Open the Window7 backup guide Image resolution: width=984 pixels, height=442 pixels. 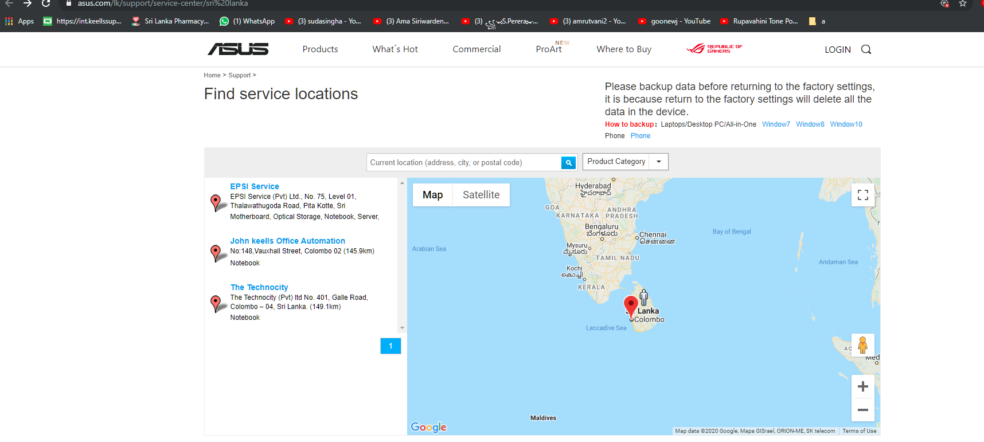(x=776, y=124)
